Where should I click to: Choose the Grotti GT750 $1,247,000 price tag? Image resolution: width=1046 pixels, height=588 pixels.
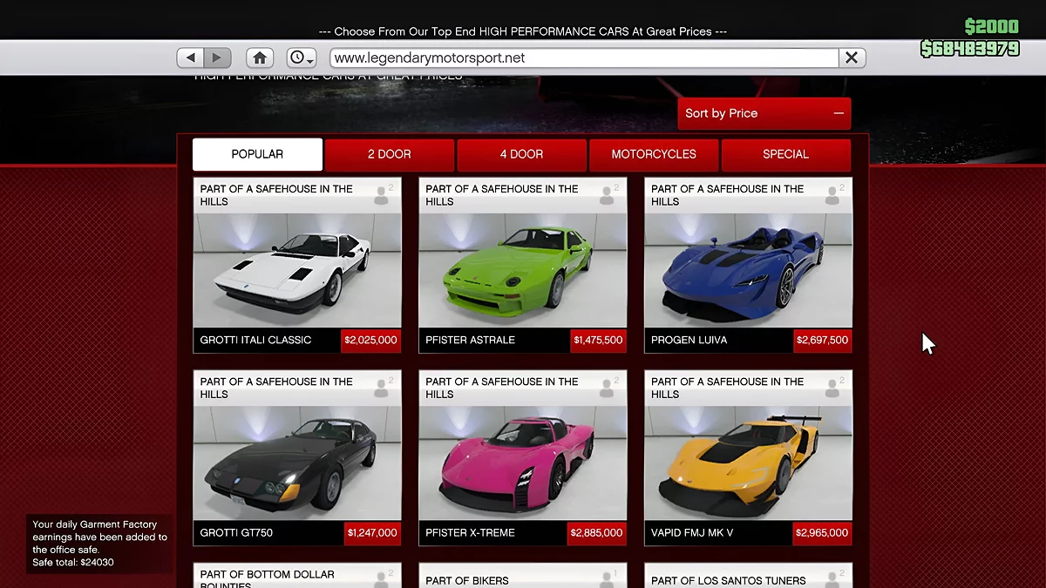(x=372, y=532)
